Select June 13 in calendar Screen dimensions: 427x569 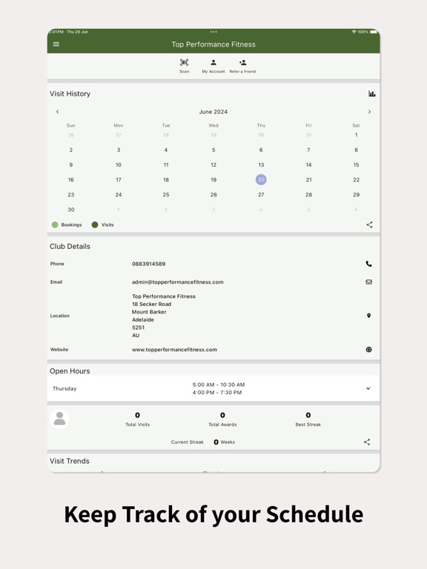pos(261,164)
